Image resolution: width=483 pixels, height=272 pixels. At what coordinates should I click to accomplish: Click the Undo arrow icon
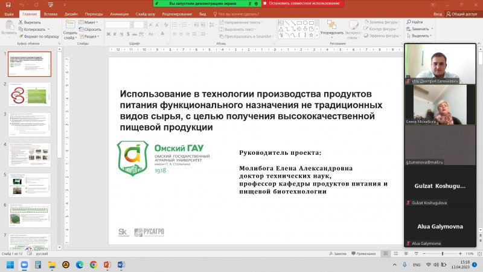(x=21, y=5)
